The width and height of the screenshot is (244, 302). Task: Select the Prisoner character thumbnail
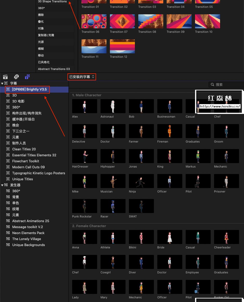(x=227, y=181)
